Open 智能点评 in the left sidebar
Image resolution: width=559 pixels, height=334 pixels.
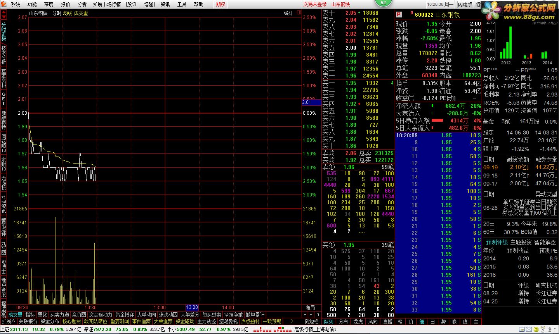coord(3,227)
